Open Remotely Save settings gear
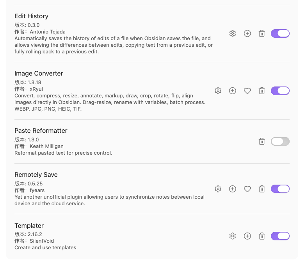The image size is (306, 268). pyautogui.click(x=218, y=189)
